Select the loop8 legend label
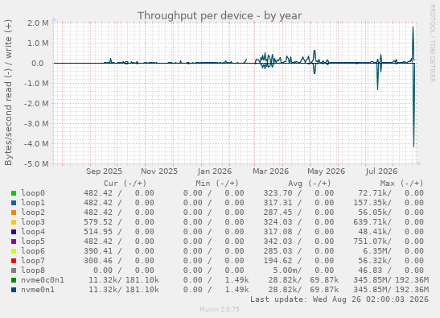Screen dimensions: 440x318 point(33,271)
